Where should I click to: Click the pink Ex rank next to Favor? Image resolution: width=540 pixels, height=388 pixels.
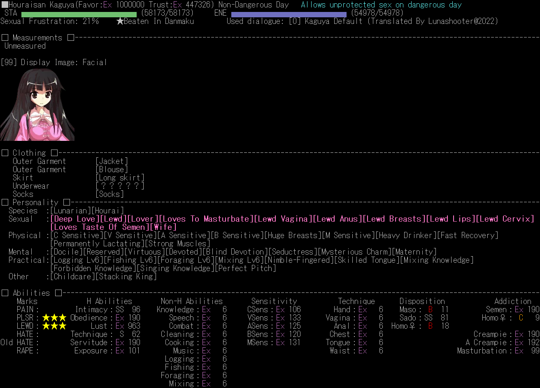(107, 5)
